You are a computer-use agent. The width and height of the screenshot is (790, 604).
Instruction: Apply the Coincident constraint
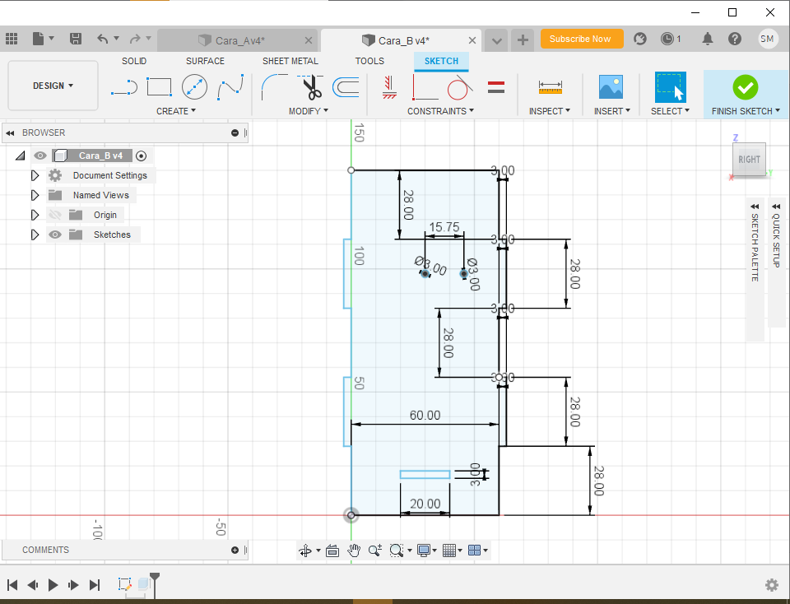(x=425, y=87)
